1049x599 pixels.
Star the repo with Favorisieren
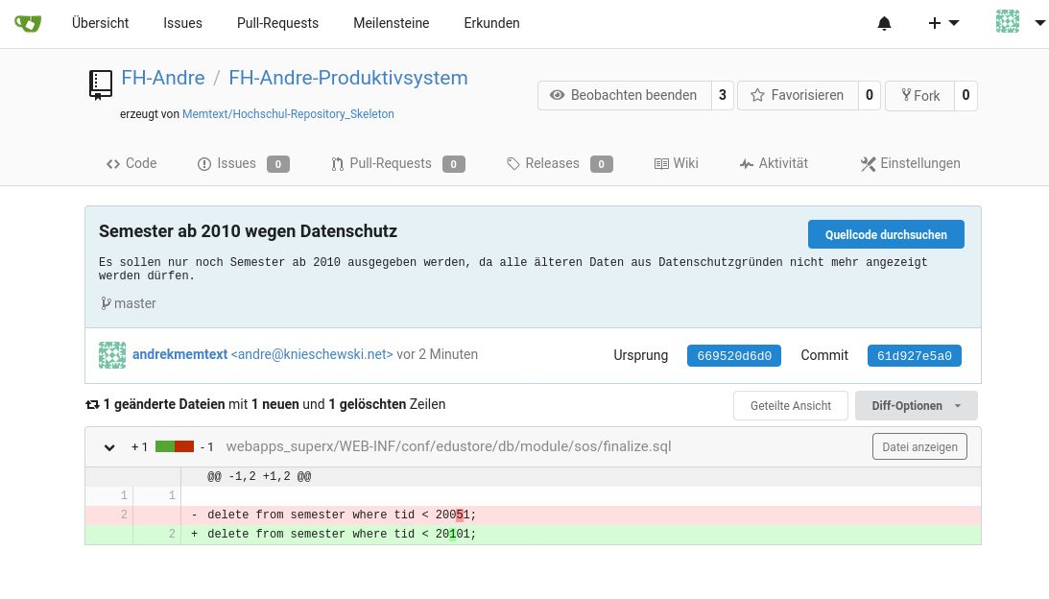point(797,95)
